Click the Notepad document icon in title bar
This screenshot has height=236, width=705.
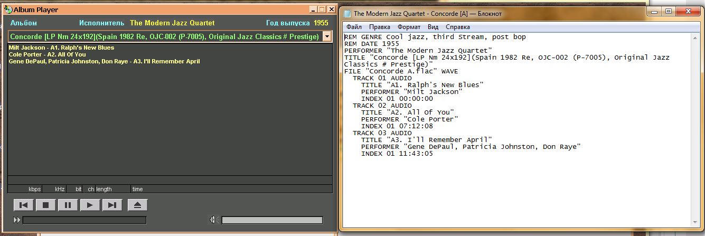(347, 13)
